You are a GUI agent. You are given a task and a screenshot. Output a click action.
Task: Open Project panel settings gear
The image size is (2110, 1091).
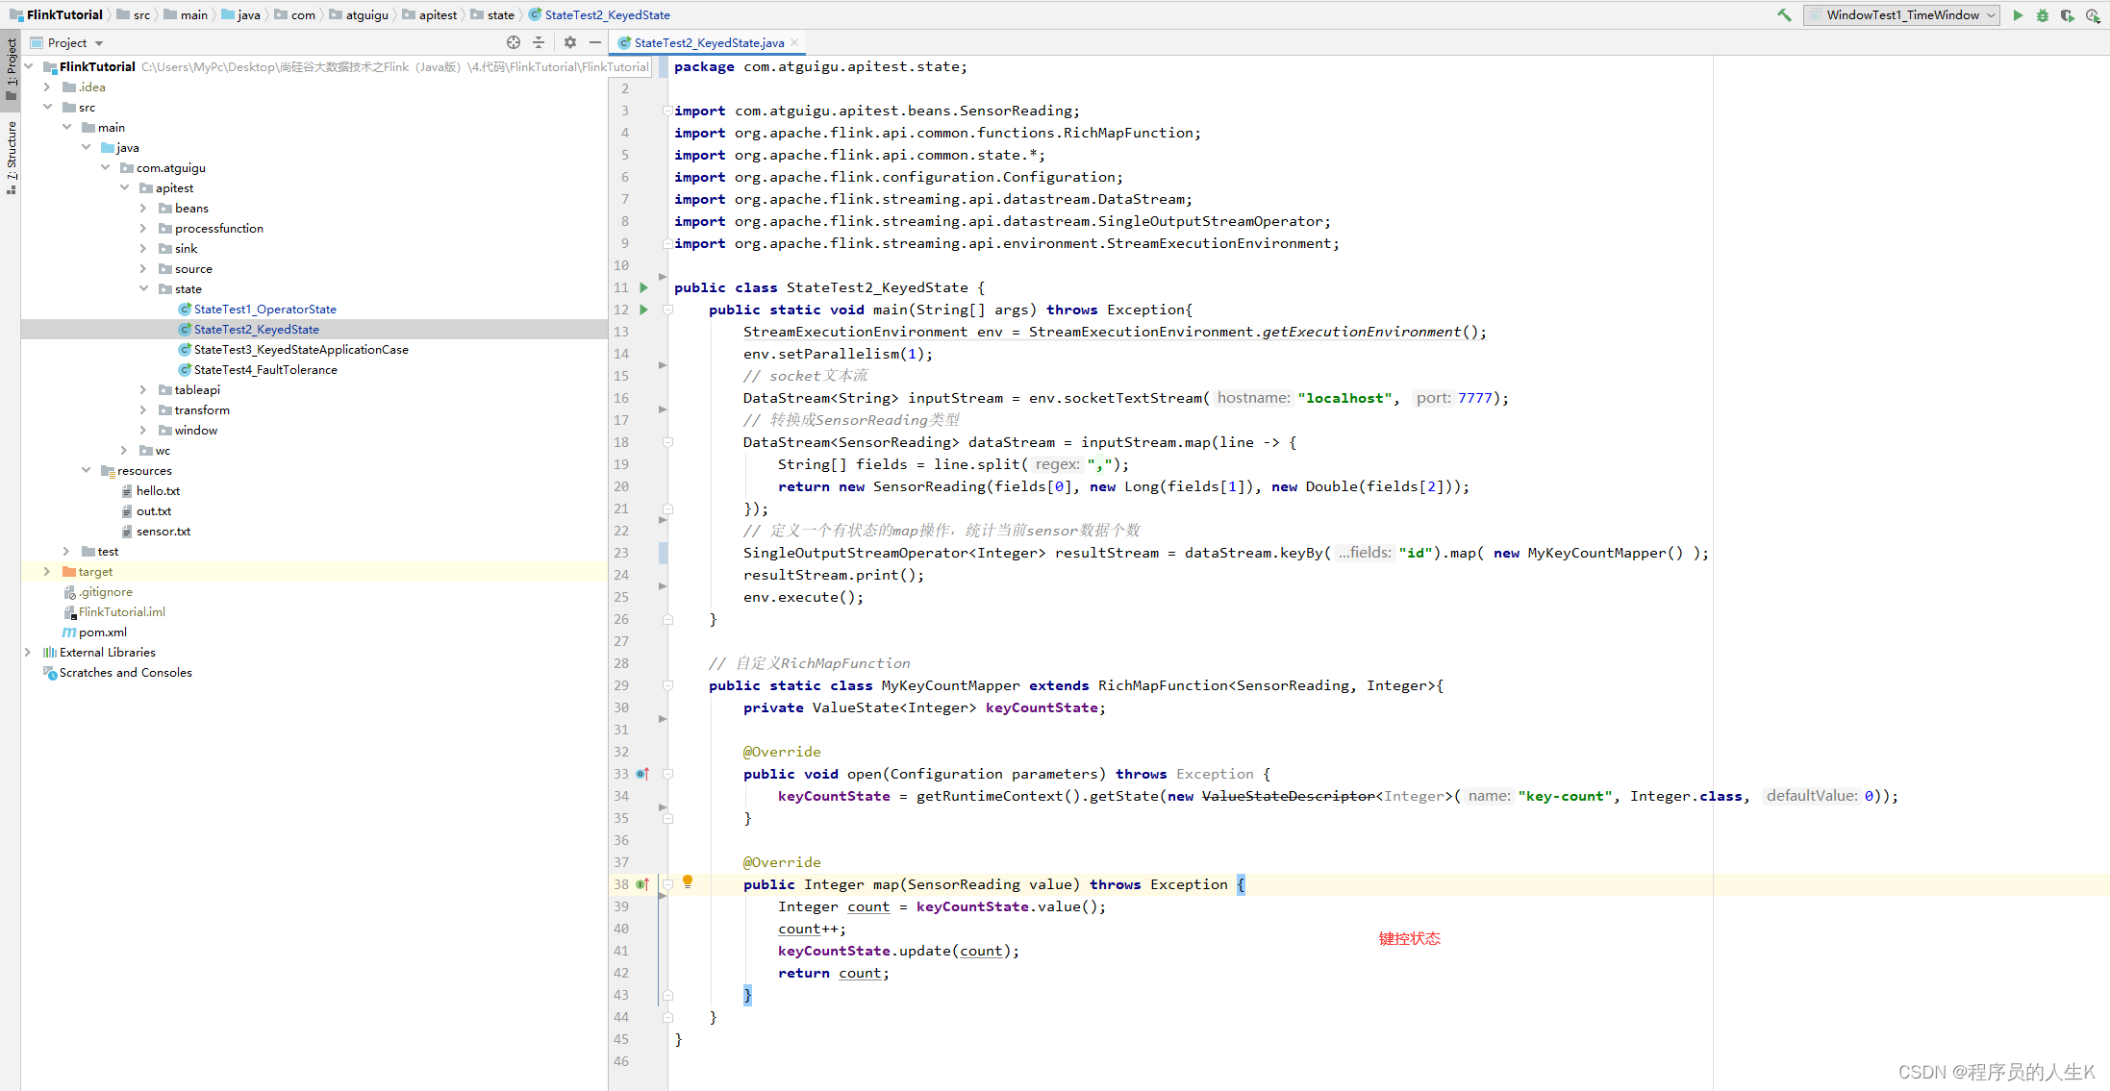pos(570,42)
